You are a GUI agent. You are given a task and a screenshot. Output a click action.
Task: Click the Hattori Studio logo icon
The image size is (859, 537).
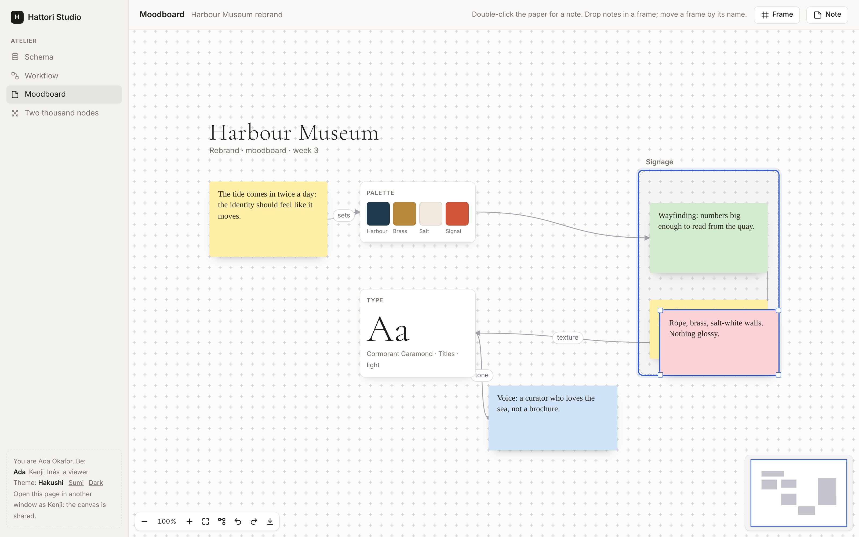pos(17,17)
